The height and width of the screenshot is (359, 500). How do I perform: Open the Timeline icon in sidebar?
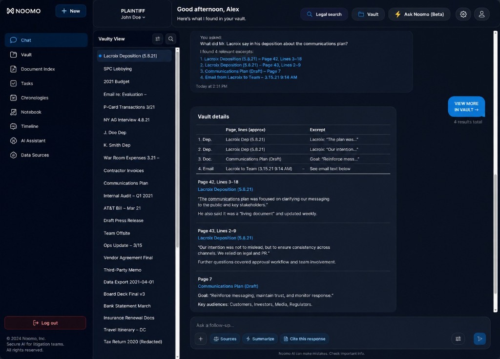pos(13,126)
